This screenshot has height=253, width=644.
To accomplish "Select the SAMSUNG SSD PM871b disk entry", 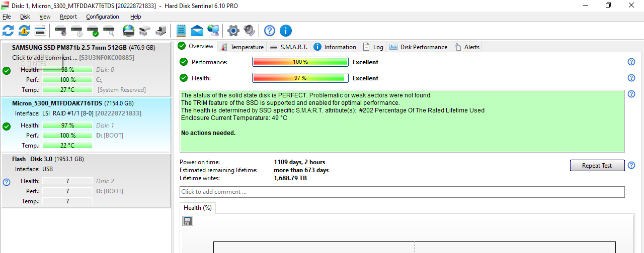I will tap(86, 69).
